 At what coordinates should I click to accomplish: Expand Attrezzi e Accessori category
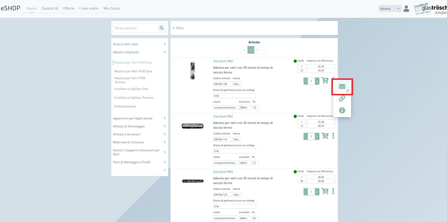click(139, 134)
